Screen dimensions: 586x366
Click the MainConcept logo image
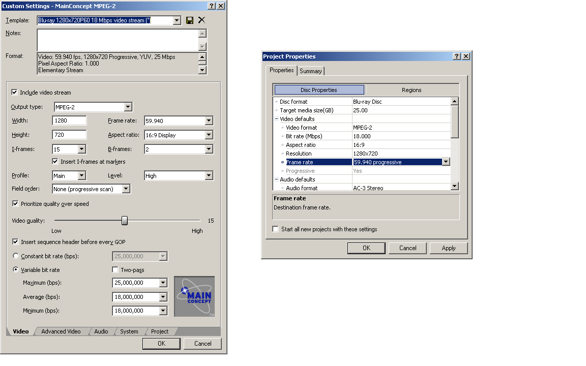pyautogui.click(x=194, y=296)
